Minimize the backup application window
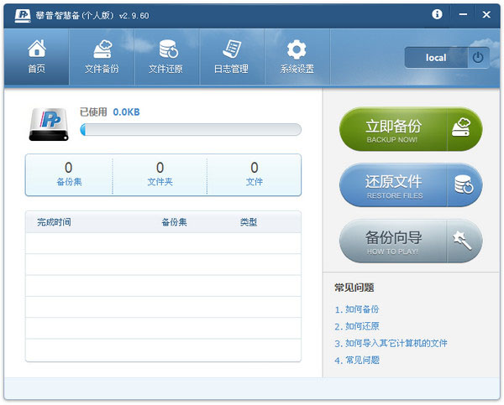504x405 pixels. (x=463, y=14)
